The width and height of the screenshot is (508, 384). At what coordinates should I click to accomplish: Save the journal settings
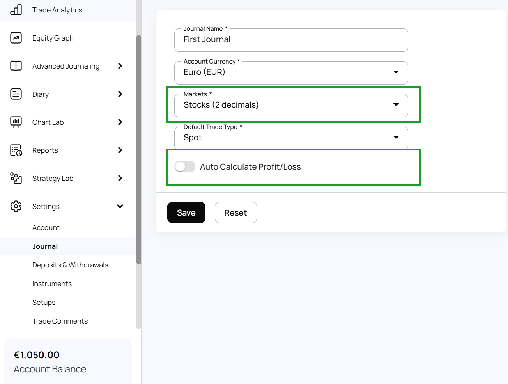pyautogui.click(x=186, y=213)
